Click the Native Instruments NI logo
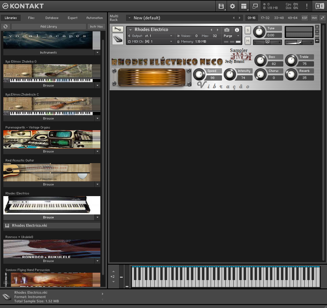The image size is (327, 308). tap(320, 6)
